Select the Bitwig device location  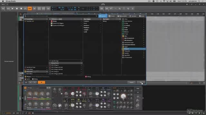pos(66,21)
